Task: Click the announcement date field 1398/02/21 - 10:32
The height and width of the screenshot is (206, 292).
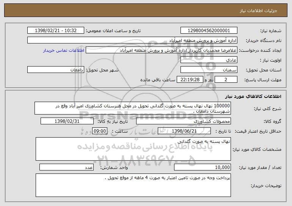Action: coord(56,31)
